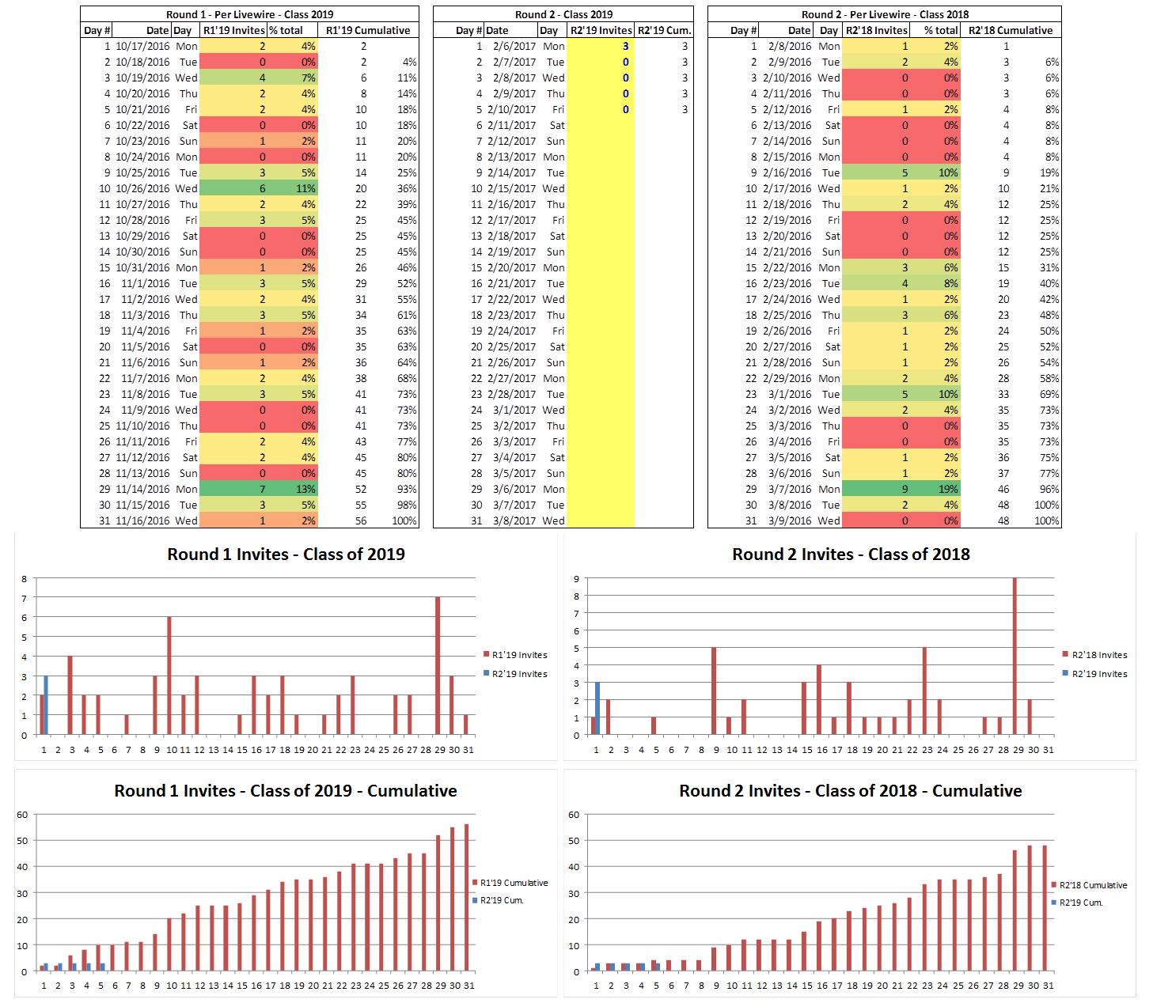The image size is (1153, 1003).
Task: Click the "Round 1 - Per Livewire - Class 2019" table title
Action: coord(249,14)
